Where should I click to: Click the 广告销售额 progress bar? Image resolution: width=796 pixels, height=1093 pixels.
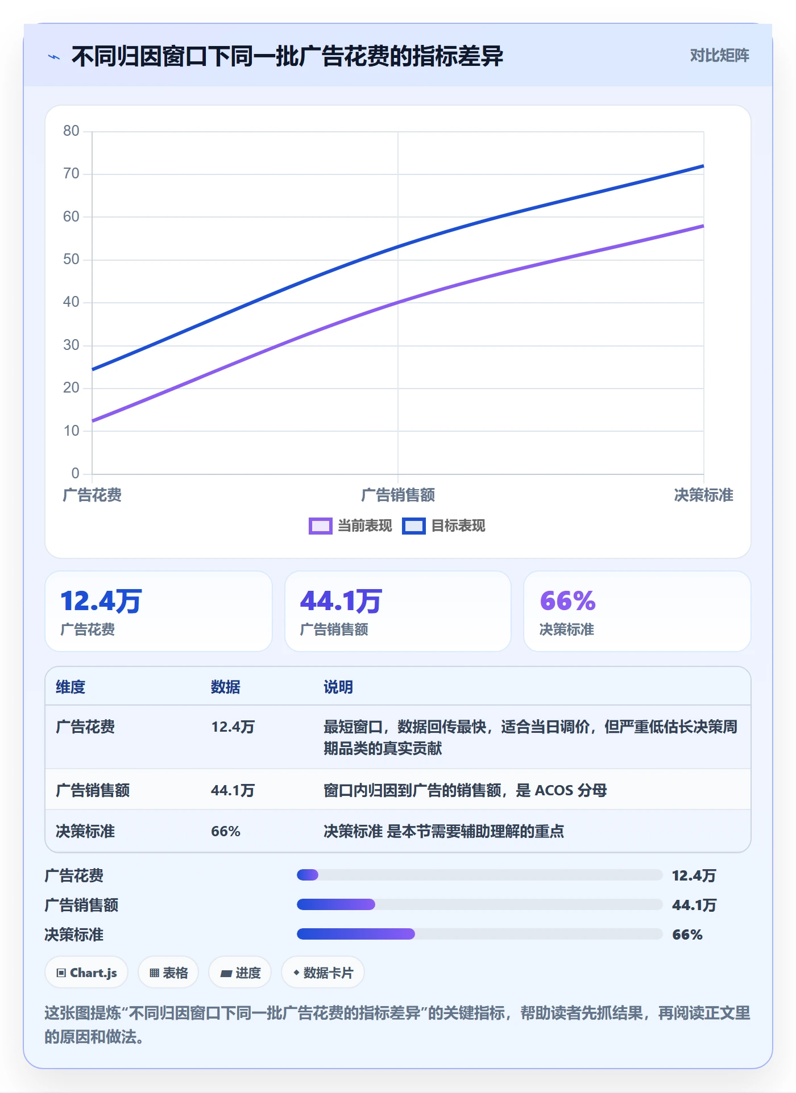pos(480,904)
